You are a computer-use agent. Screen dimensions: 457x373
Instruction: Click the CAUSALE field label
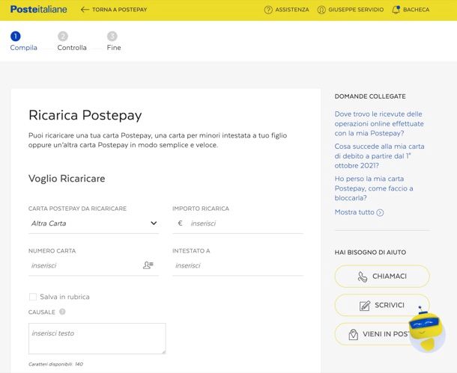pyautogui.click(x=42, y=312)
